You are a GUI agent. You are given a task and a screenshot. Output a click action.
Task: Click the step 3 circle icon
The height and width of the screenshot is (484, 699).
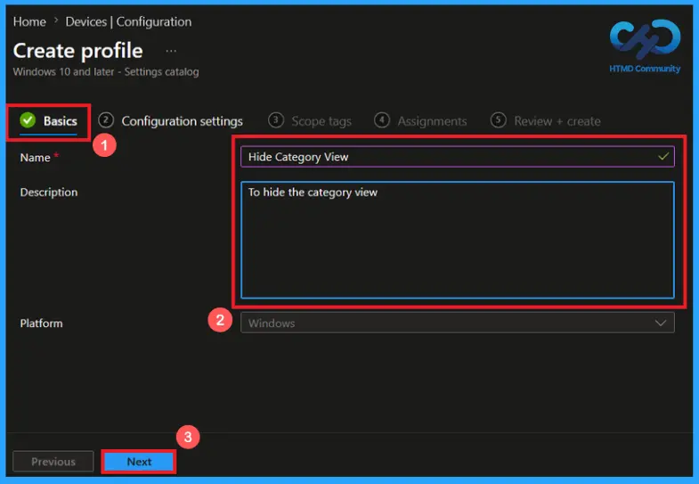pos(275,120)
